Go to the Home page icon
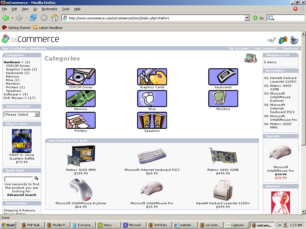 (x=55, y=18)
